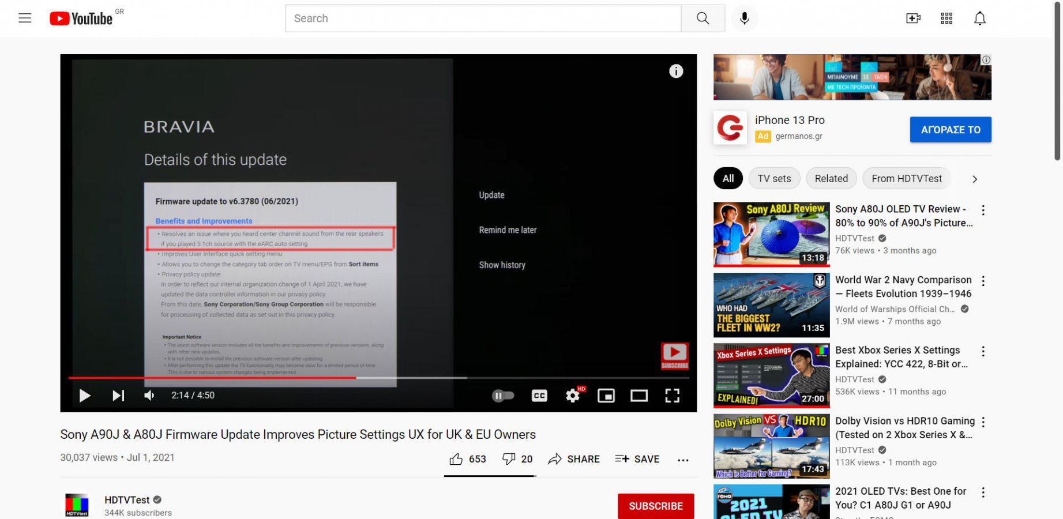This screenshot has height=519, width=1063.
Task: Open the YouTube apps grid
Action: coord(946,18)
